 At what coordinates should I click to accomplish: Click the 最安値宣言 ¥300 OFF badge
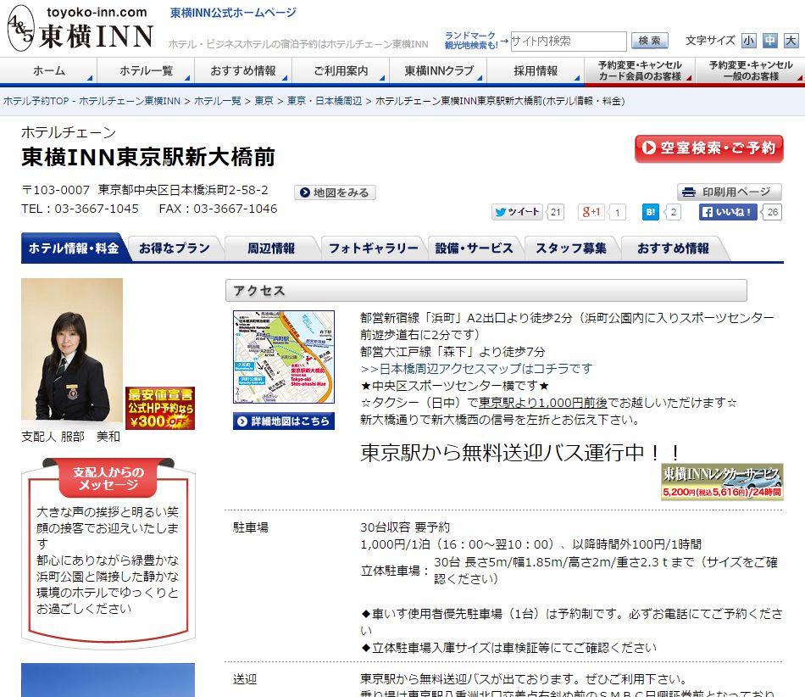[159, 409]
